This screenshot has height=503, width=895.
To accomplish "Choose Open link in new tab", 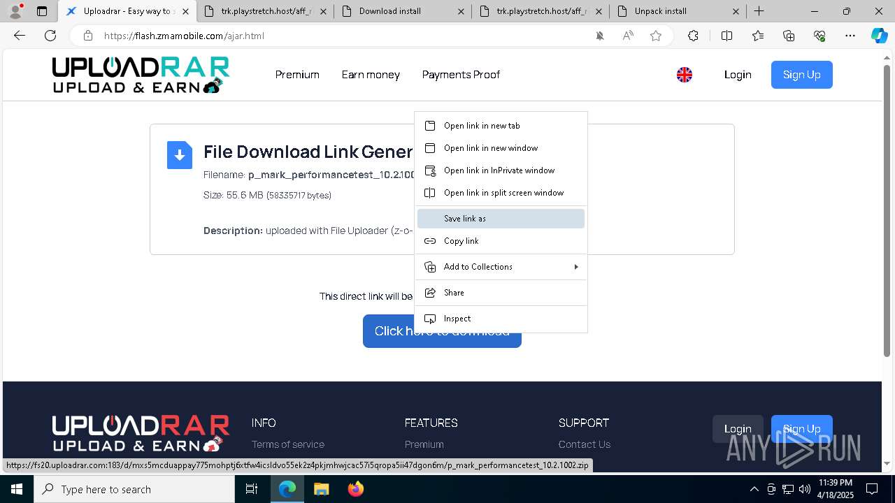I will 501,126.
